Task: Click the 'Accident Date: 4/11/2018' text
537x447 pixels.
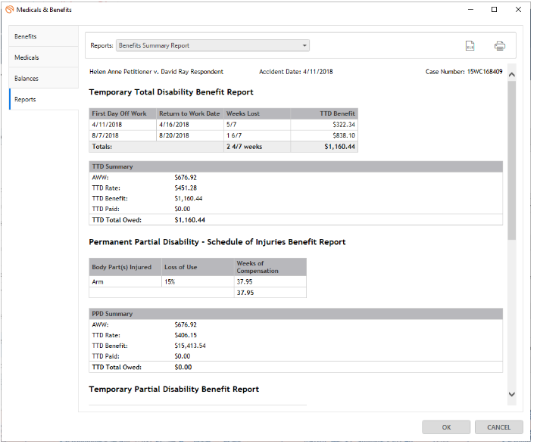Action: click(x=296, y=72)
